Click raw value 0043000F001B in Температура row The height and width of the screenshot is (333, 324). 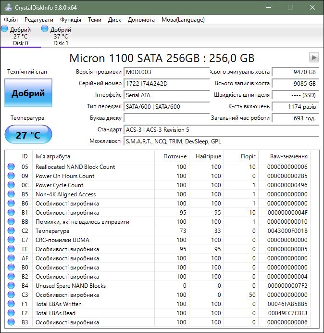[287, 231]
